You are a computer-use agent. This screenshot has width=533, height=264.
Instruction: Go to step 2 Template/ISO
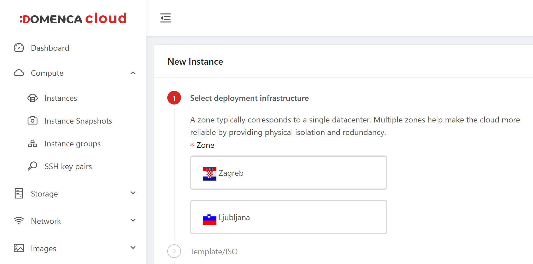tap(214, 251)
